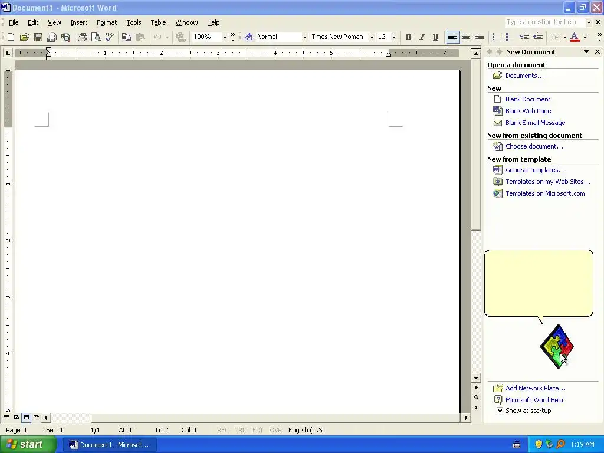This screenshot has width=604, height=453.
Task: Click the Office Assistant puzzle character
Action: [557, 346]
